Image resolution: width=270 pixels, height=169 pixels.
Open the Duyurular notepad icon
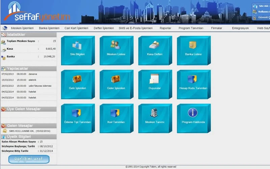click(x=155, y=79)
